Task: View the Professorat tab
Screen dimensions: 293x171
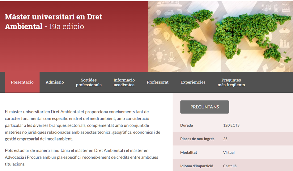Action: pos(158,82)
